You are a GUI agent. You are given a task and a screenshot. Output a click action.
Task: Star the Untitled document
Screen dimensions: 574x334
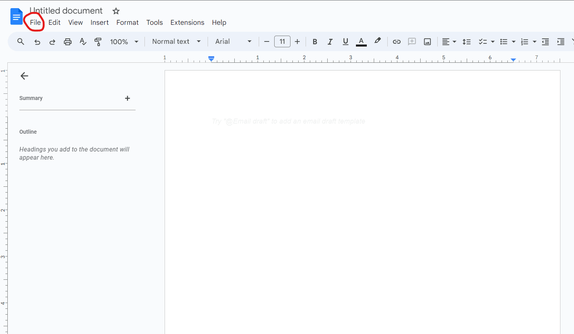coord(116,11)
